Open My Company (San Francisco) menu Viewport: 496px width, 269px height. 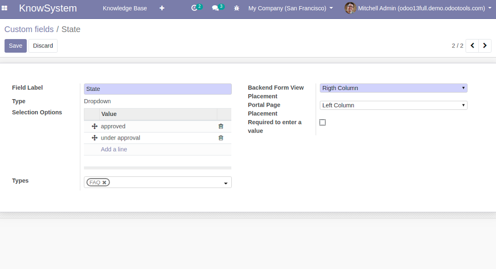(291, 8)
